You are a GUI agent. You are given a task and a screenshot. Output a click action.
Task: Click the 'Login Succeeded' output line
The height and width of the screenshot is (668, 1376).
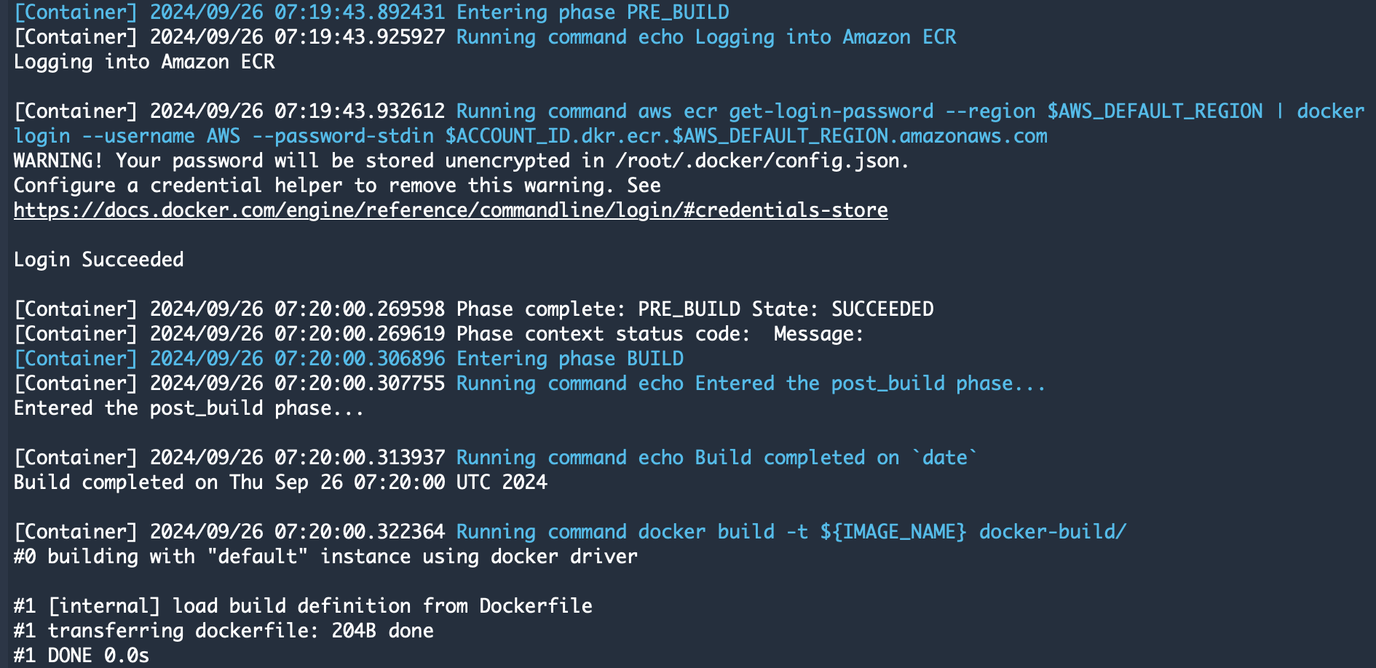pos(99,260)
